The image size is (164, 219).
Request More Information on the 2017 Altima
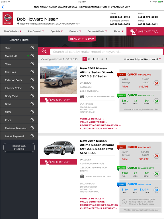[x=100, y=205]
